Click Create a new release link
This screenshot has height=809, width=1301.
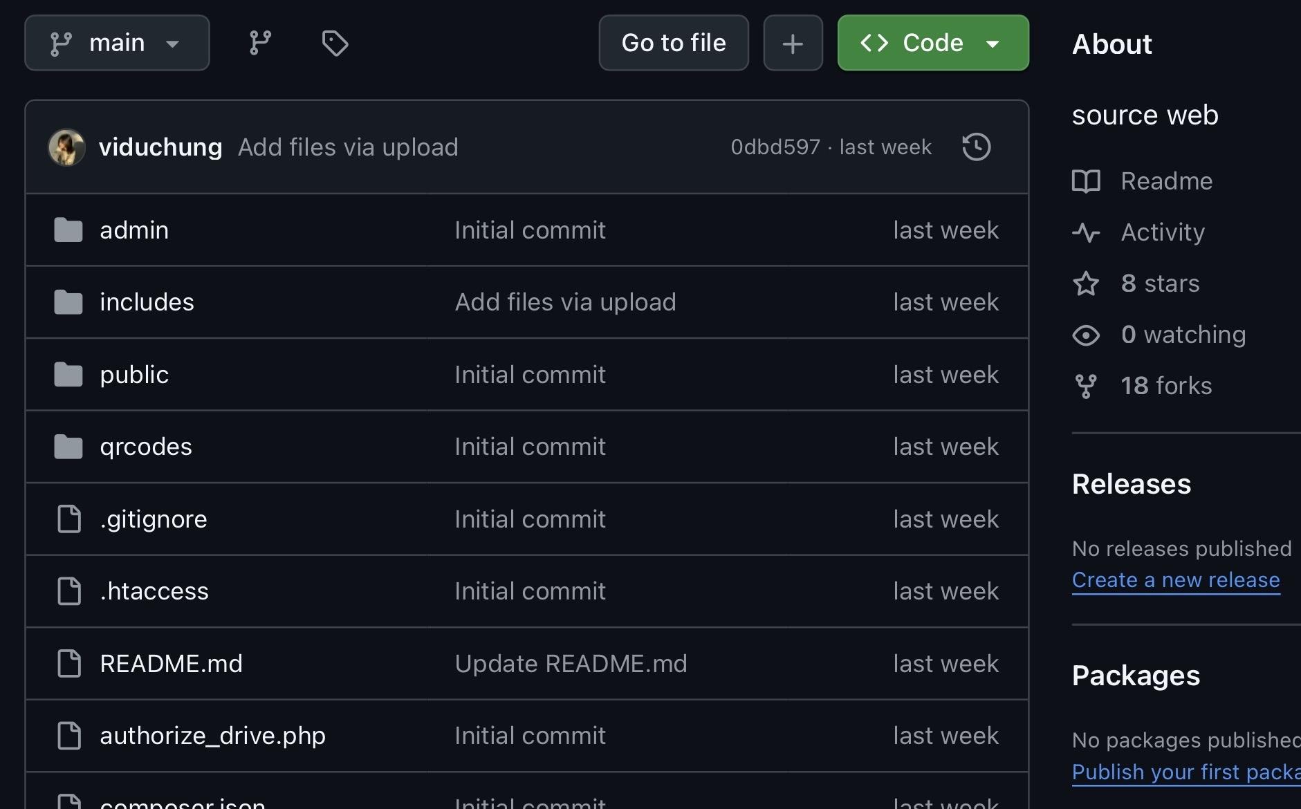click(1175, 579)
